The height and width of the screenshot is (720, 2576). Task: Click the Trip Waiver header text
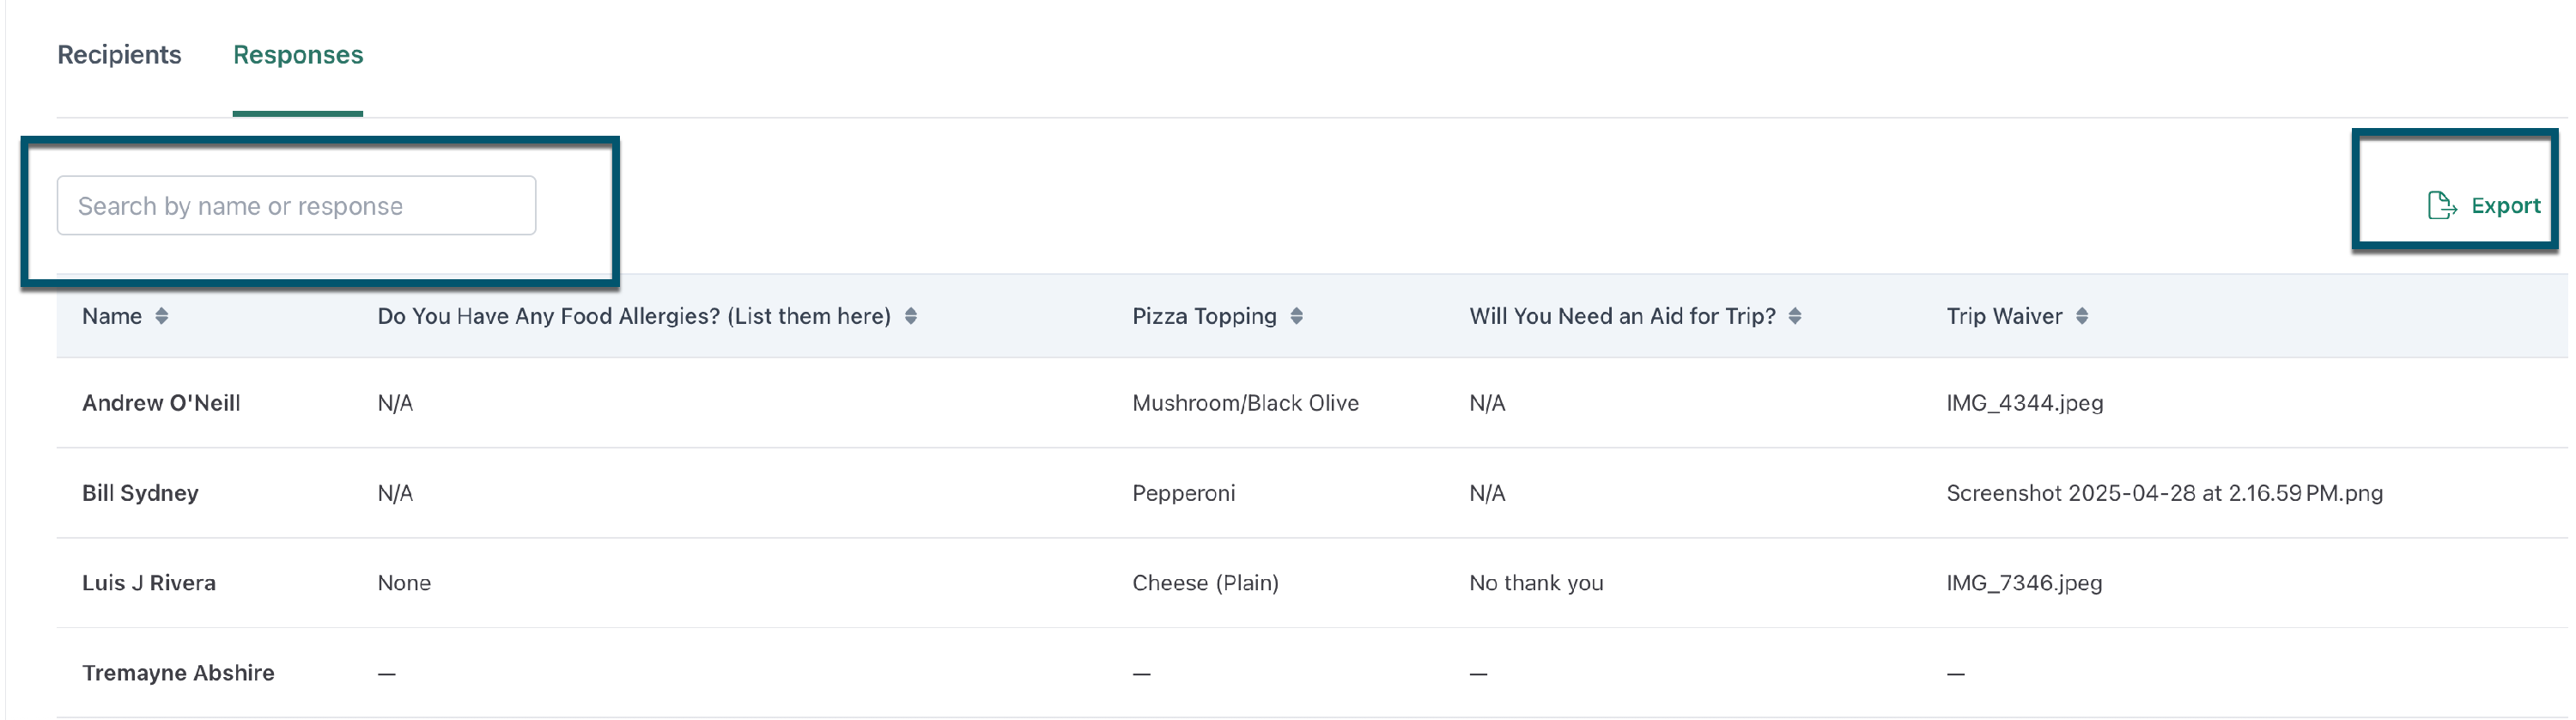2004,316
